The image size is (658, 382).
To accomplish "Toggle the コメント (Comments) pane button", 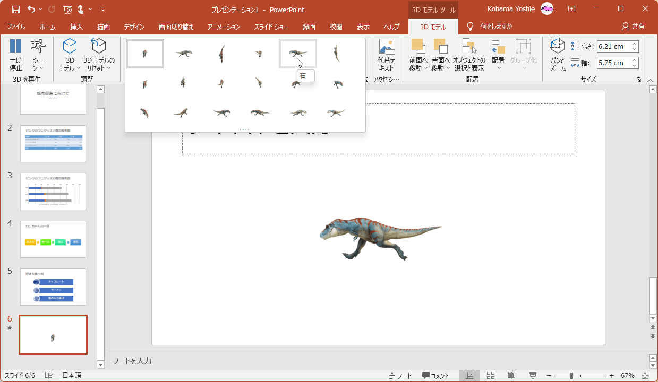I will (435, 376).
